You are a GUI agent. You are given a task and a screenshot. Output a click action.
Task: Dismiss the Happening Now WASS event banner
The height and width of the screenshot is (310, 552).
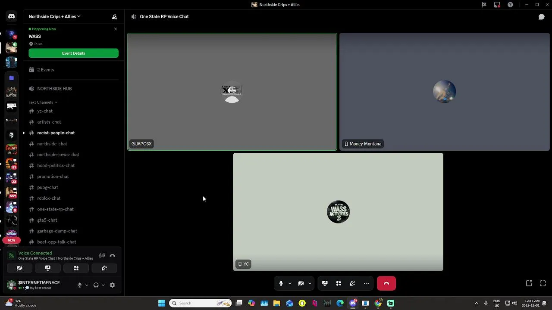pos(115,29)
